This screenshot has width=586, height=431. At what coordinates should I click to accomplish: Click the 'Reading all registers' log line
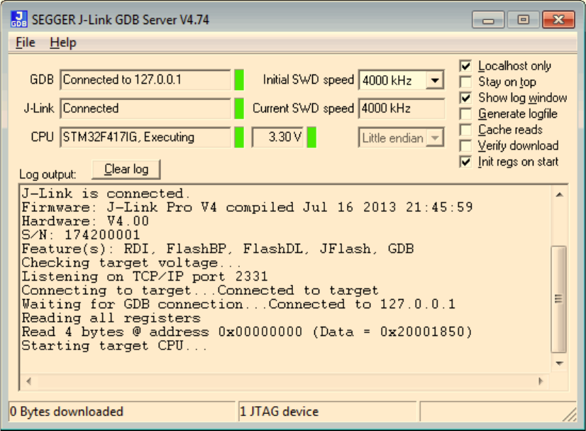tap(111, 318)
